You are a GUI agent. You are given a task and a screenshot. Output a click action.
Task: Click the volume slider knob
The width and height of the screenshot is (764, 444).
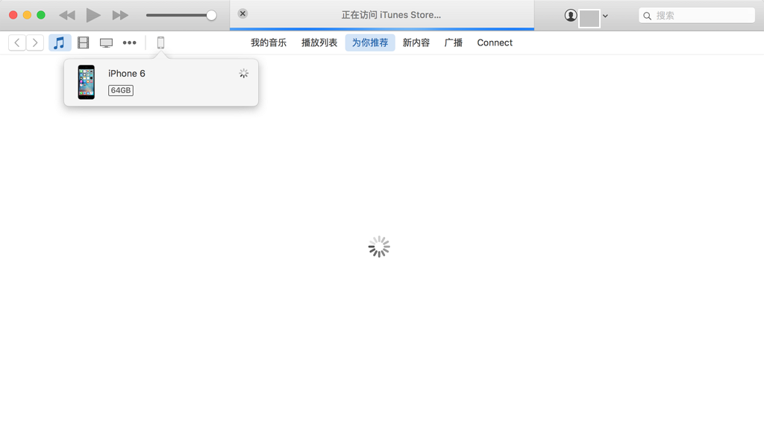[211, 15]
